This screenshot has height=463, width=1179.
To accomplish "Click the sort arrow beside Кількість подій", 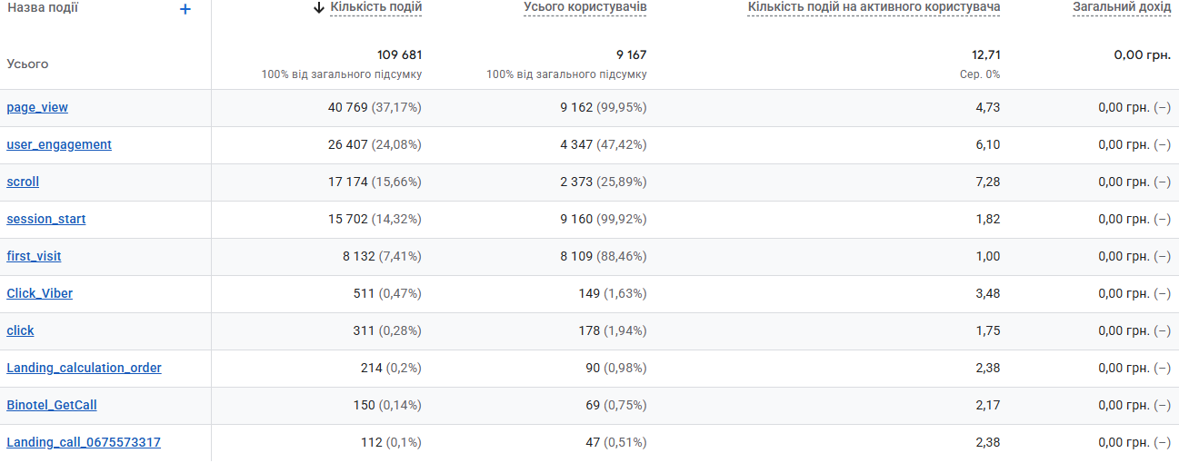I will 319,7.
